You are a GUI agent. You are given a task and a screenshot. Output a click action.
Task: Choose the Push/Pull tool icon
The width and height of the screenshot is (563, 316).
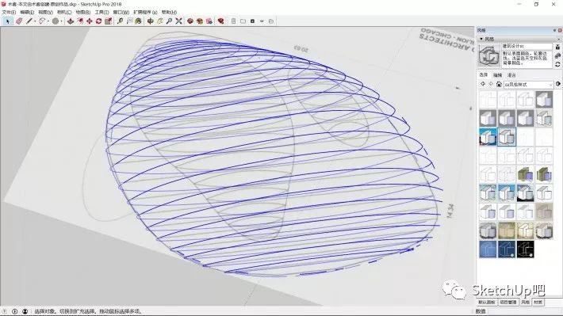(71, 21)
